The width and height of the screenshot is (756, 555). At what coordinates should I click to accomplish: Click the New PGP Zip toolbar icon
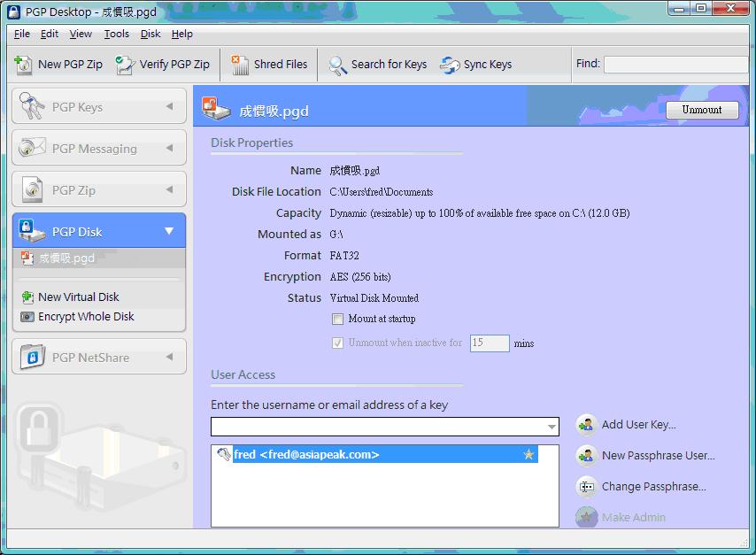24,65
